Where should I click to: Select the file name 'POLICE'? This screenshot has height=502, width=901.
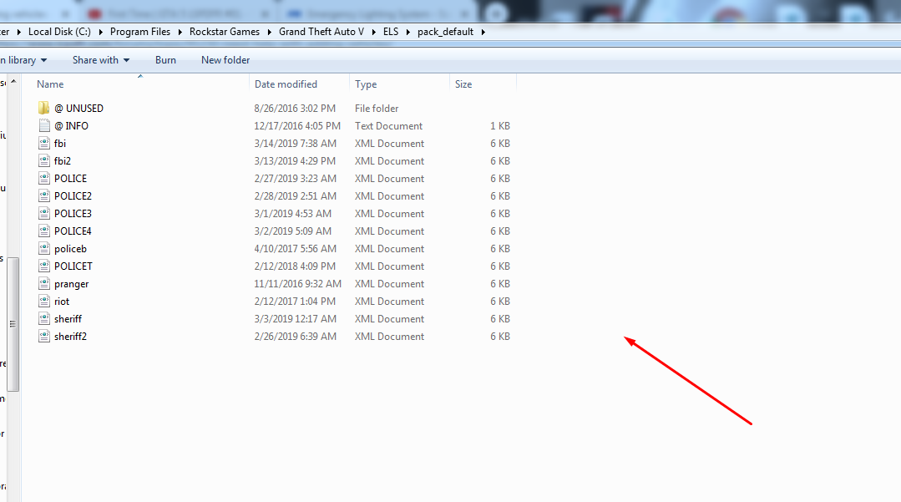(71, 178)
